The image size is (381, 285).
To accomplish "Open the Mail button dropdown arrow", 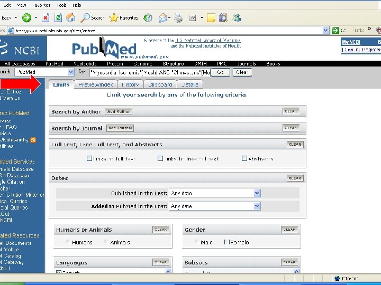I will [x=169, y=18].
